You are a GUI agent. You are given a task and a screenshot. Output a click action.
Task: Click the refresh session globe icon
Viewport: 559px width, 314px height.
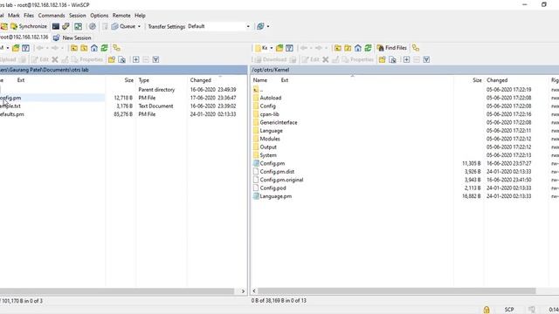[x=260, y=26]
